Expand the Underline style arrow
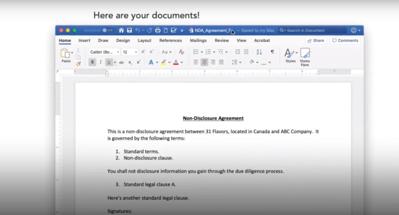 (x=115, y=63)
